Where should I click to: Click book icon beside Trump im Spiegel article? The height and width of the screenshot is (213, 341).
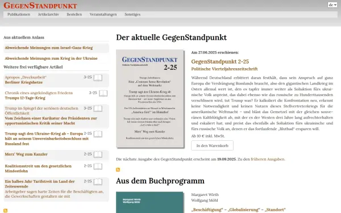pos(98,109)
